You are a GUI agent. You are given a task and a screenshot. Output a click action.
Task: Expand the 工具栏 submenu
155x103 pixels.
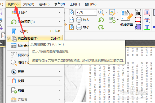[35, 13]
